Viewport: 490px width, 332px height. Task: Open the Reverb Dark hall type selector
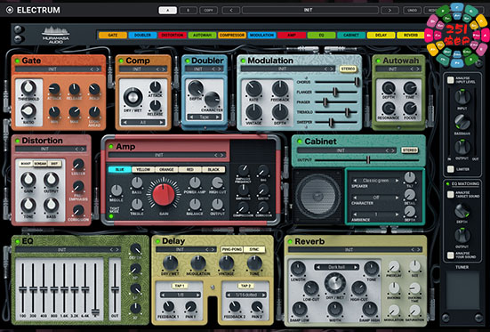[x=336, y=267]
